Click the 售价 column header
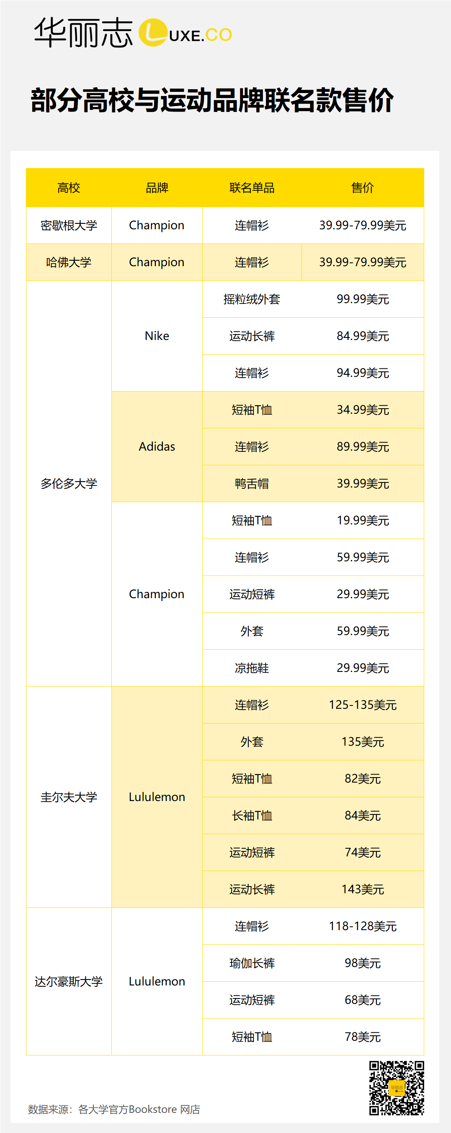 (363, 188)
